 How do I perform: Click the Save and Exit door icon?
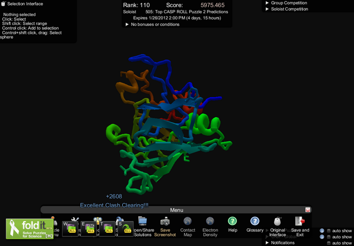click(x=300, y=221)
